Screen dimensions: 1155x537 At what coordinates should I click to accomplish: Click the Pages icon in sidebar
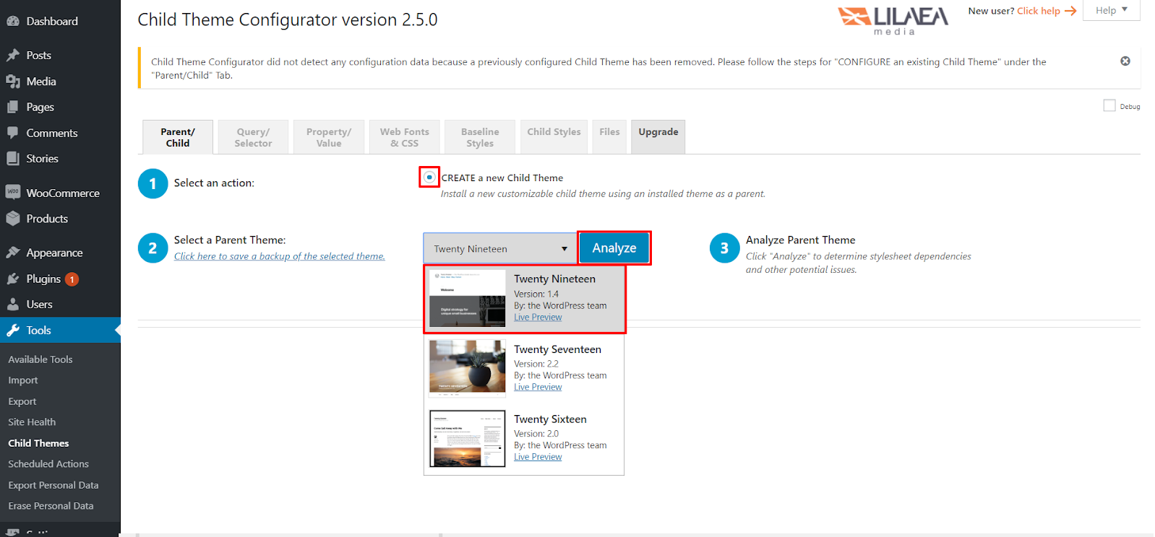pos(13,107)
